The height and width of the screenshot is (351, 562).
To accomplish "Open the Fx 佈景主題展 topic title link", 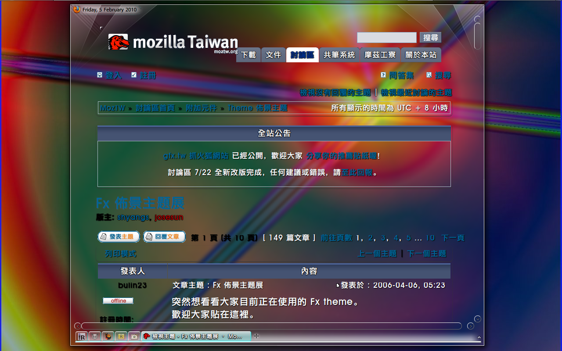I will (x=140, y=203).
